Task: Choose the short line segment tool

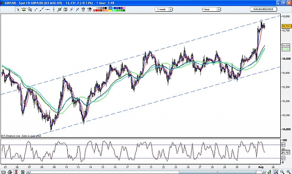Action: [x=36, y=9]
